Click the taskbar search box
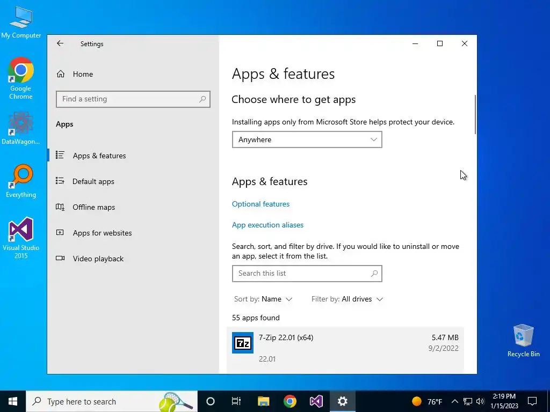Screen dimensions: 550x412 click(112, 401)
